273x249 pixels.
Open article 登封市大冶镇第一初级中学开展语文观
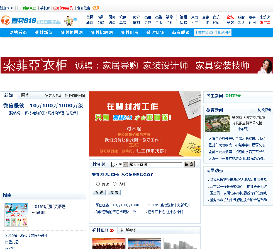[x=237, y=145]
